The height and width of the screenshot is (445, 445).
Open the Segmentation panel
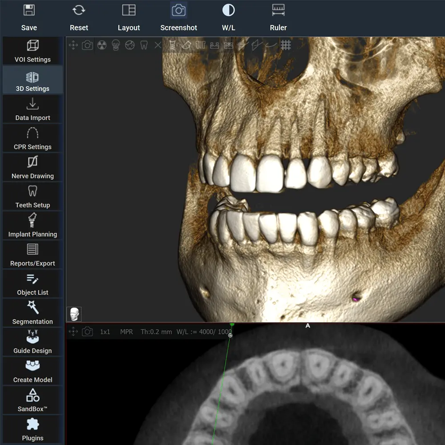(32, 313)
